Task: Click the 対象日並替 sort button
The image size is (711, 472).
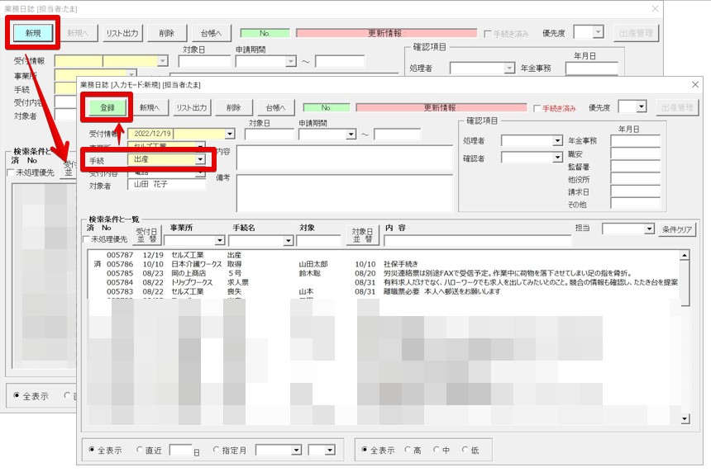Action: coord(362,235)
